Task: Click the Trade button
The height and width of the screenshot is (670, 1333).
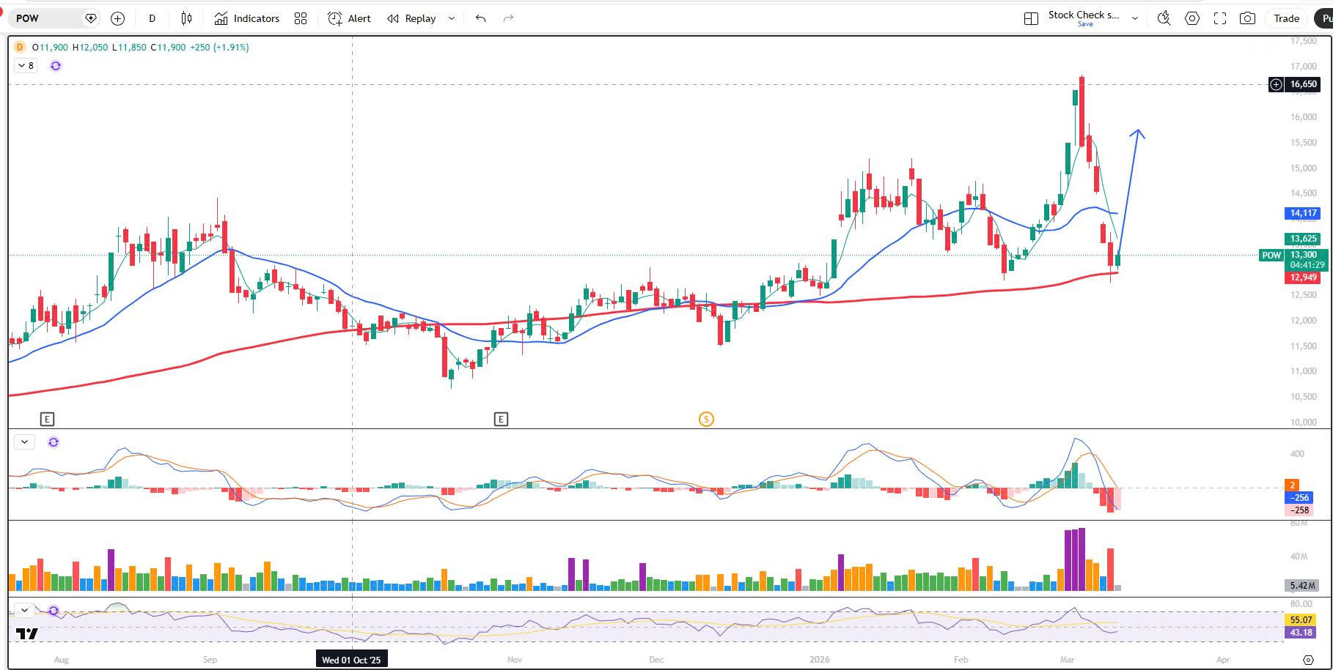Action: click(1286, 18)
